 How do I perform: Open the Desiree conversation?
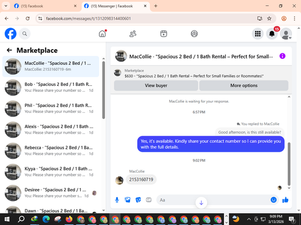(x=51, y=193)
